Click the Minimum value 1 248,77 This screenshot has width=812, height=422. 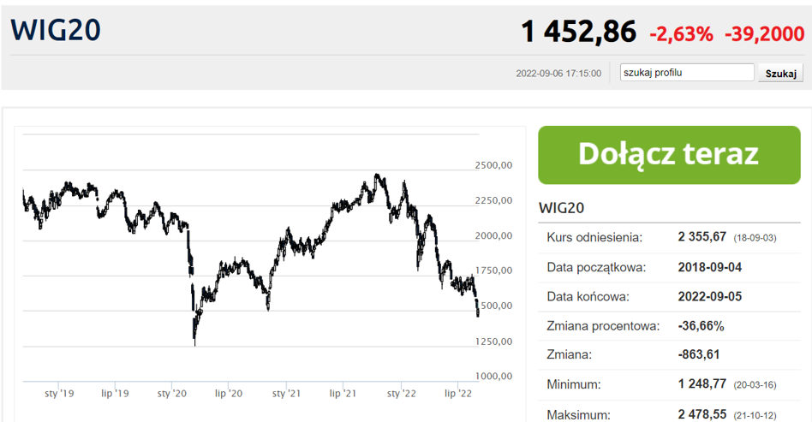coord(702,384)
